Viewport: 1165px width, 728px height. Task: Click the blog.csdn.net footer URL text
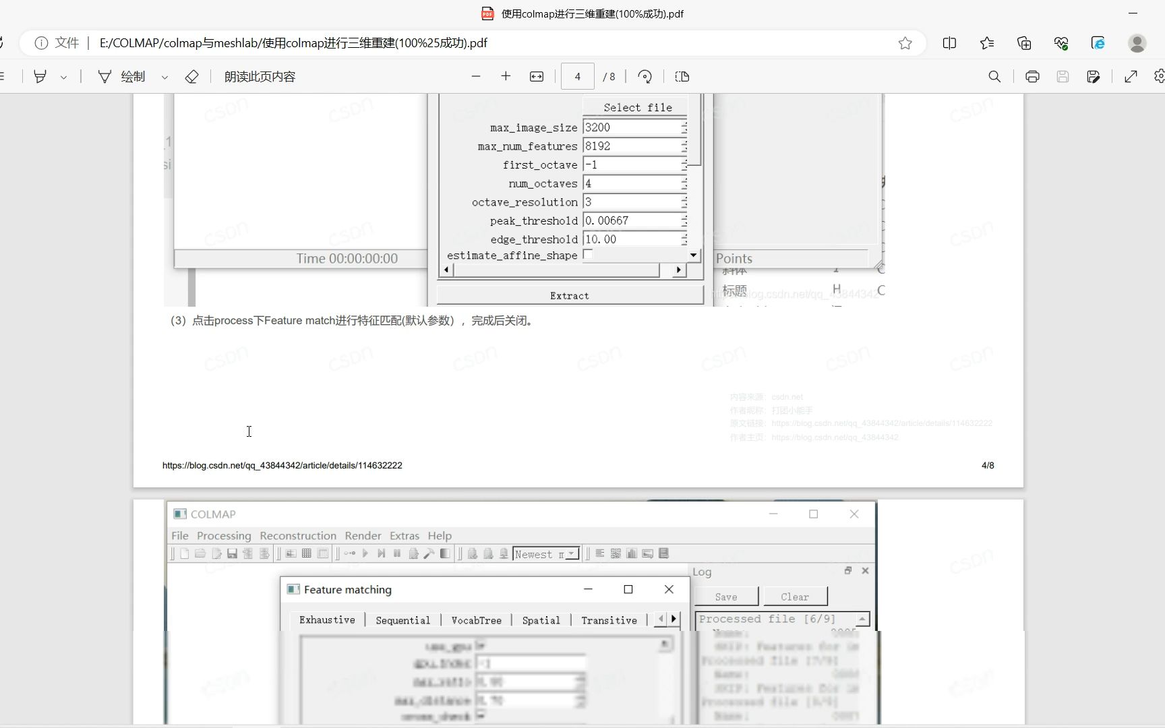[282, 465]
